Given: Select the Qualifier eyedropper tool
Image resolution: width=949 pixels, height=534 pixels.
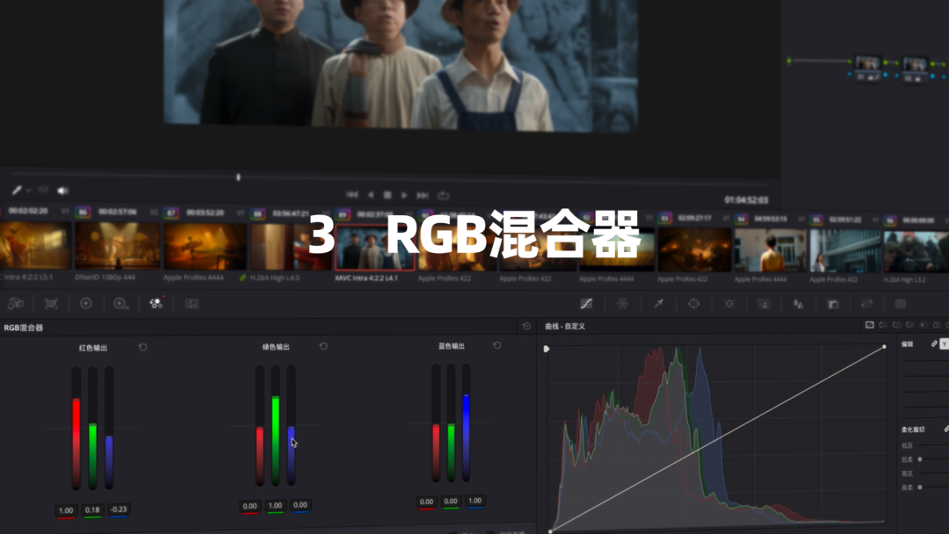Looking at the screenshot, I should coord(658,303).
